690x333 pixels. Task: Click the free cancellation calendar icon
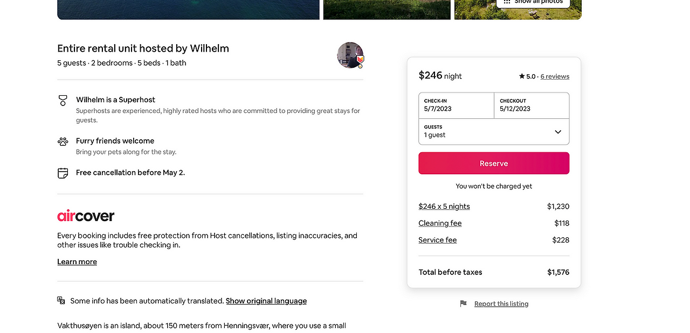point(63,173)
